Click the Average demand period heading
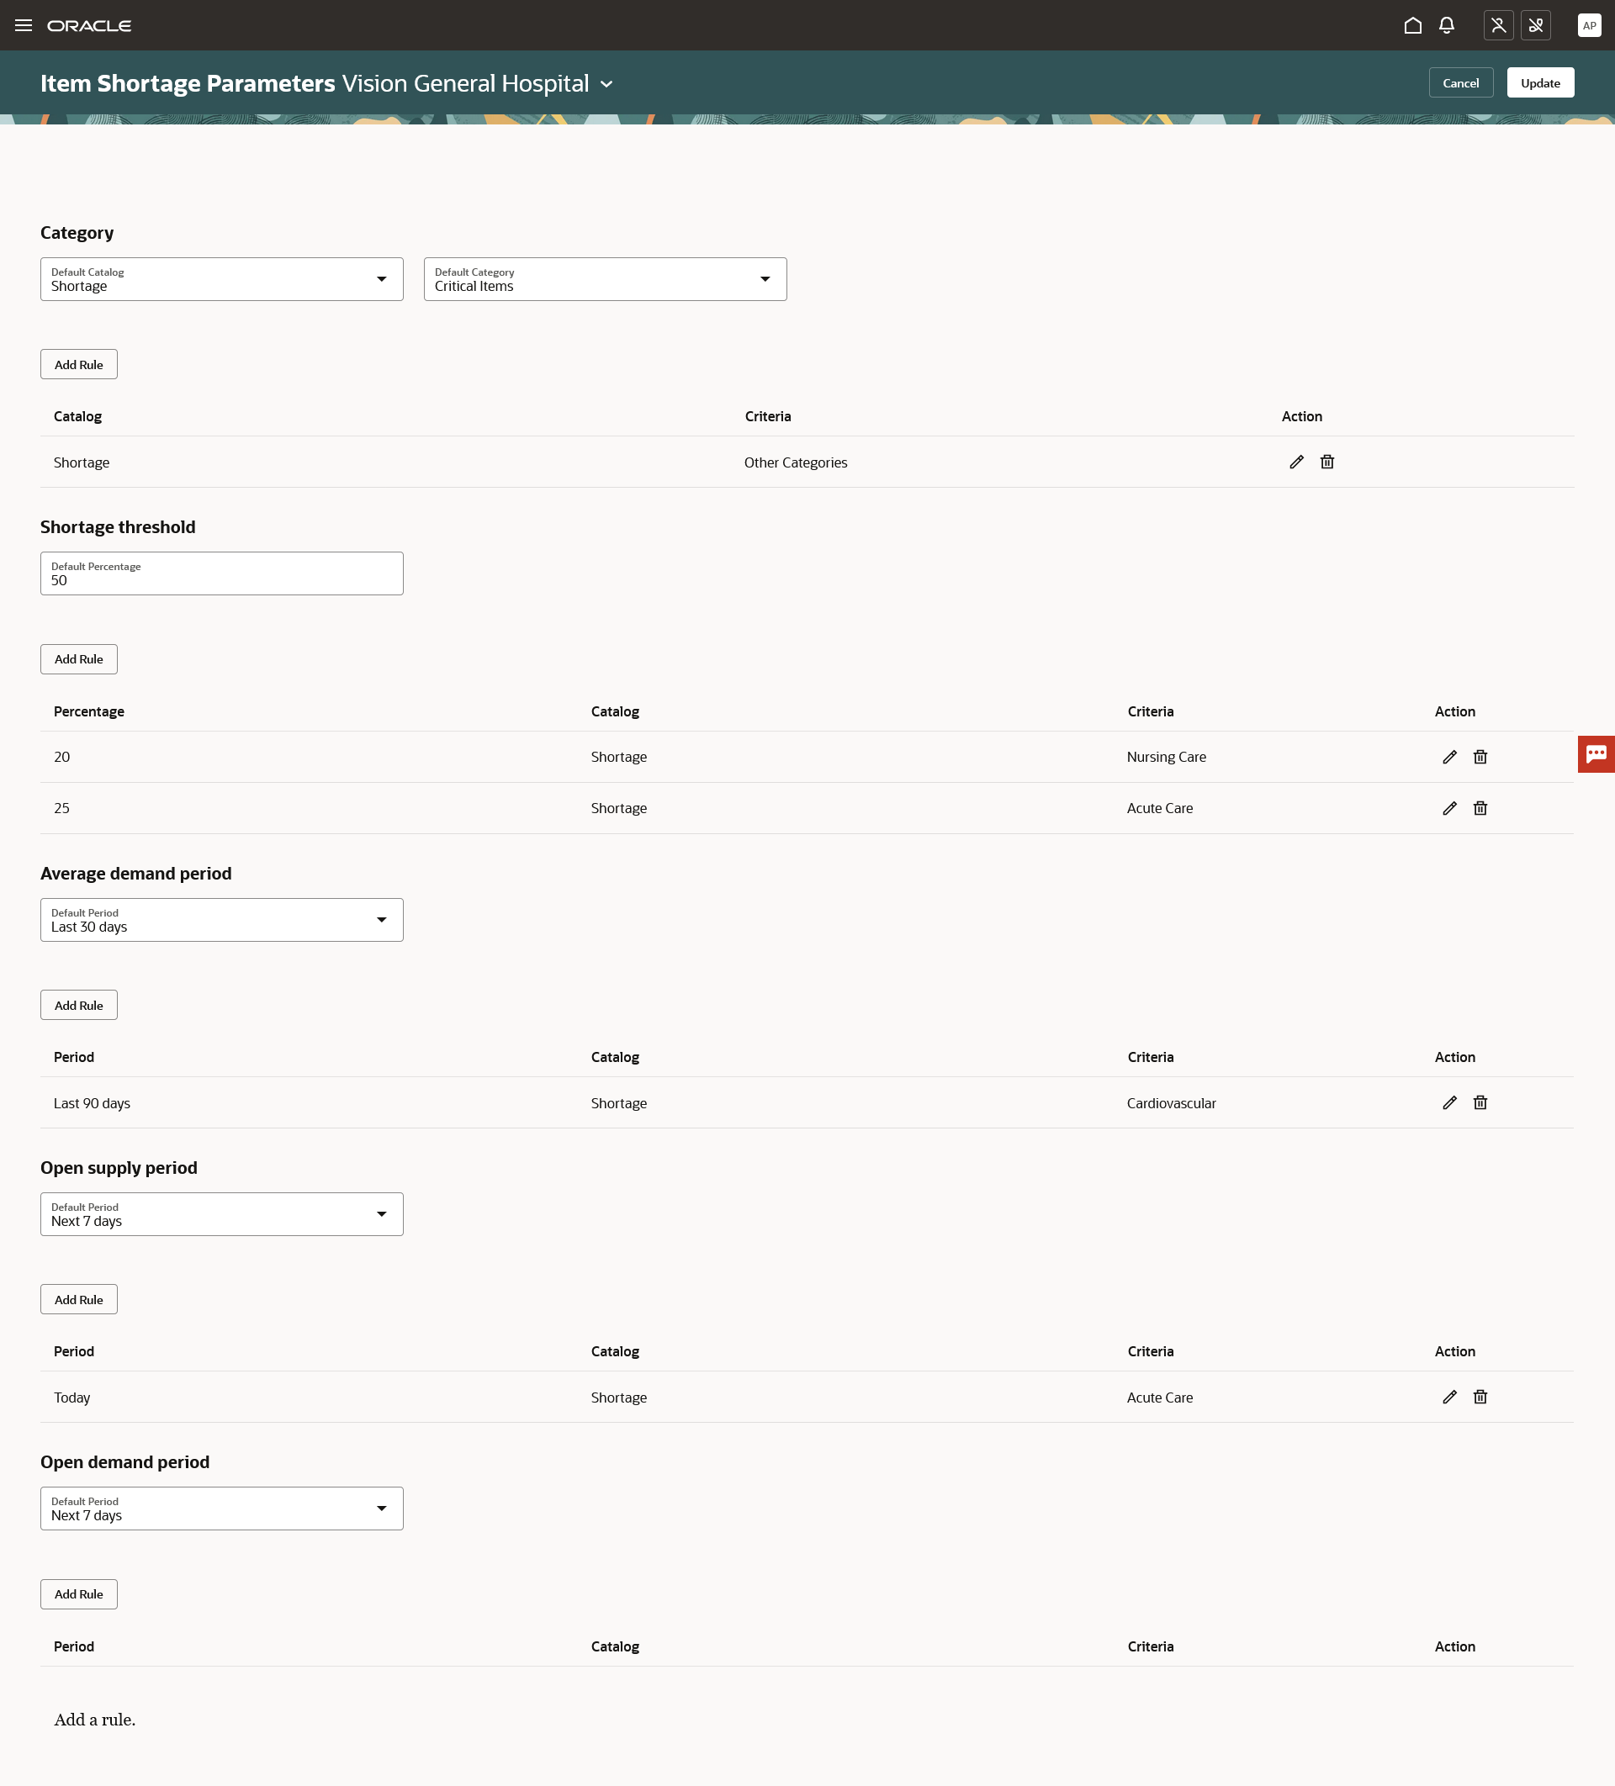The height and width of the screenshot is (1786, 1615). point(135,874)
